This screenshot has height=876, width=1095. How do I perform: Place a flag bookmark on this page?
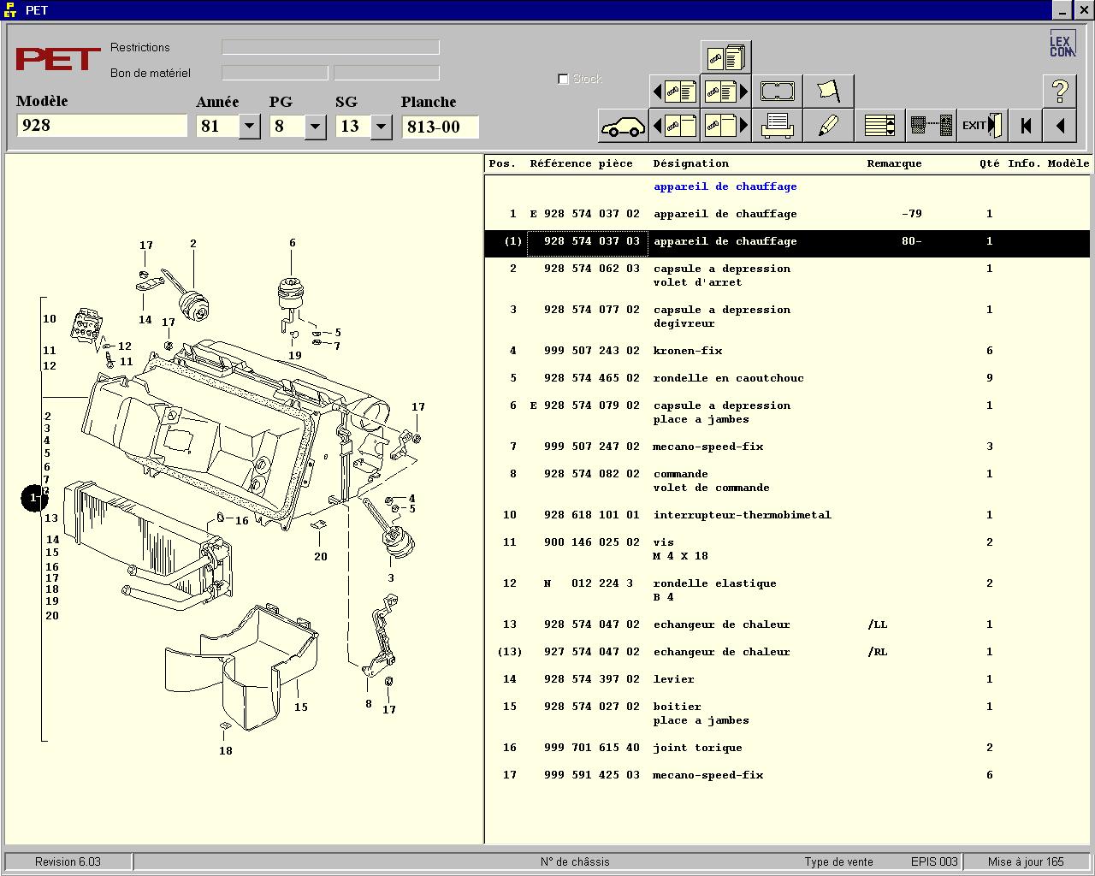(x=828, y=91)
